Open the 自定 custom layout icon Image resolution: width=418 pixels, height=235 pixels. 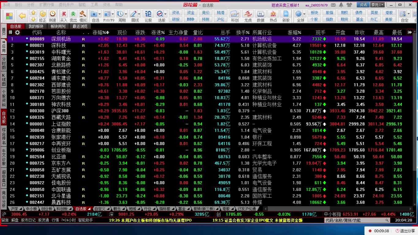pos(403,14)
